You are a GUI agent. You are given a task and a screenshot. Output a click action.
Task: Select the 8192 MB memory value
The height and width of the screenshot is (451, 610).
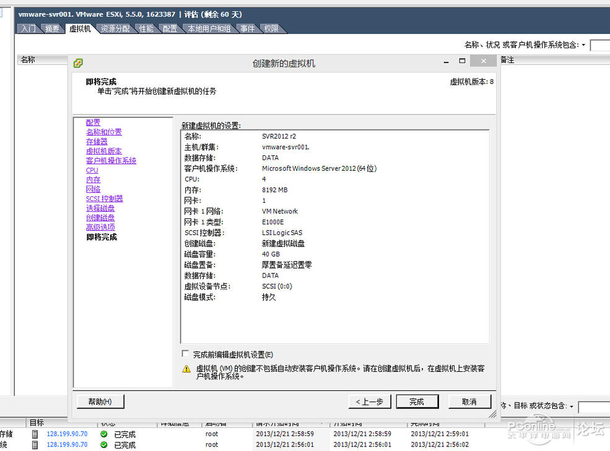click(275, 190)
